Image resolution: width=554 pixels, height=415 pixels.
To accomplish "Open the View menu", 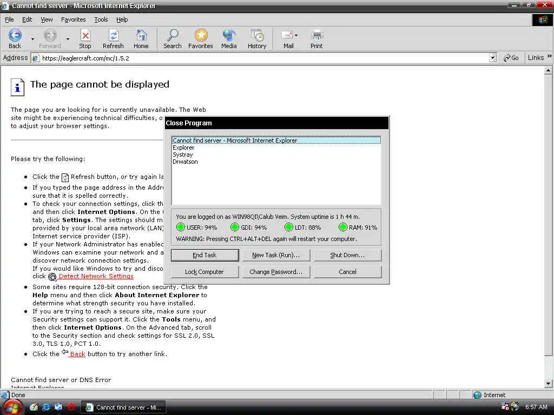I will click(47, 20).
